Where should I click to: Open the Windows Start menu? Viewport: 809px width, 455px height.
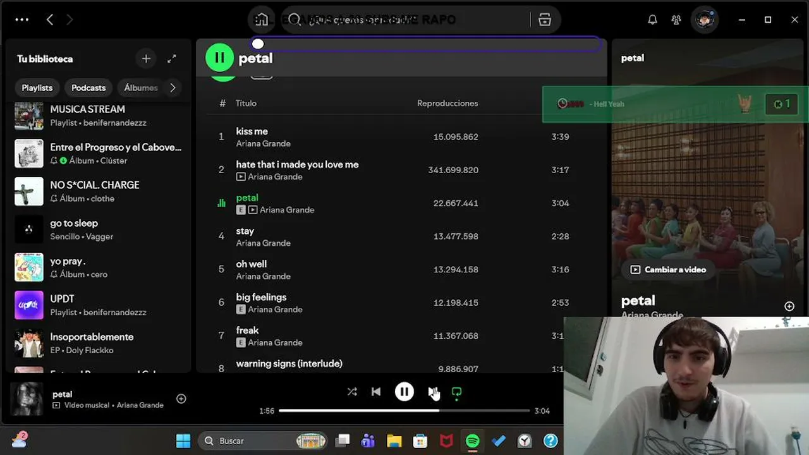coord(183,440)
